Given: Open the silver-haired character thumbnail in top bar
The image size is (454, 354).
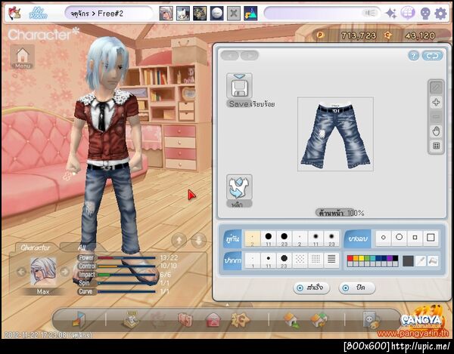Looking at the screenshot, I should click(166, 14).
